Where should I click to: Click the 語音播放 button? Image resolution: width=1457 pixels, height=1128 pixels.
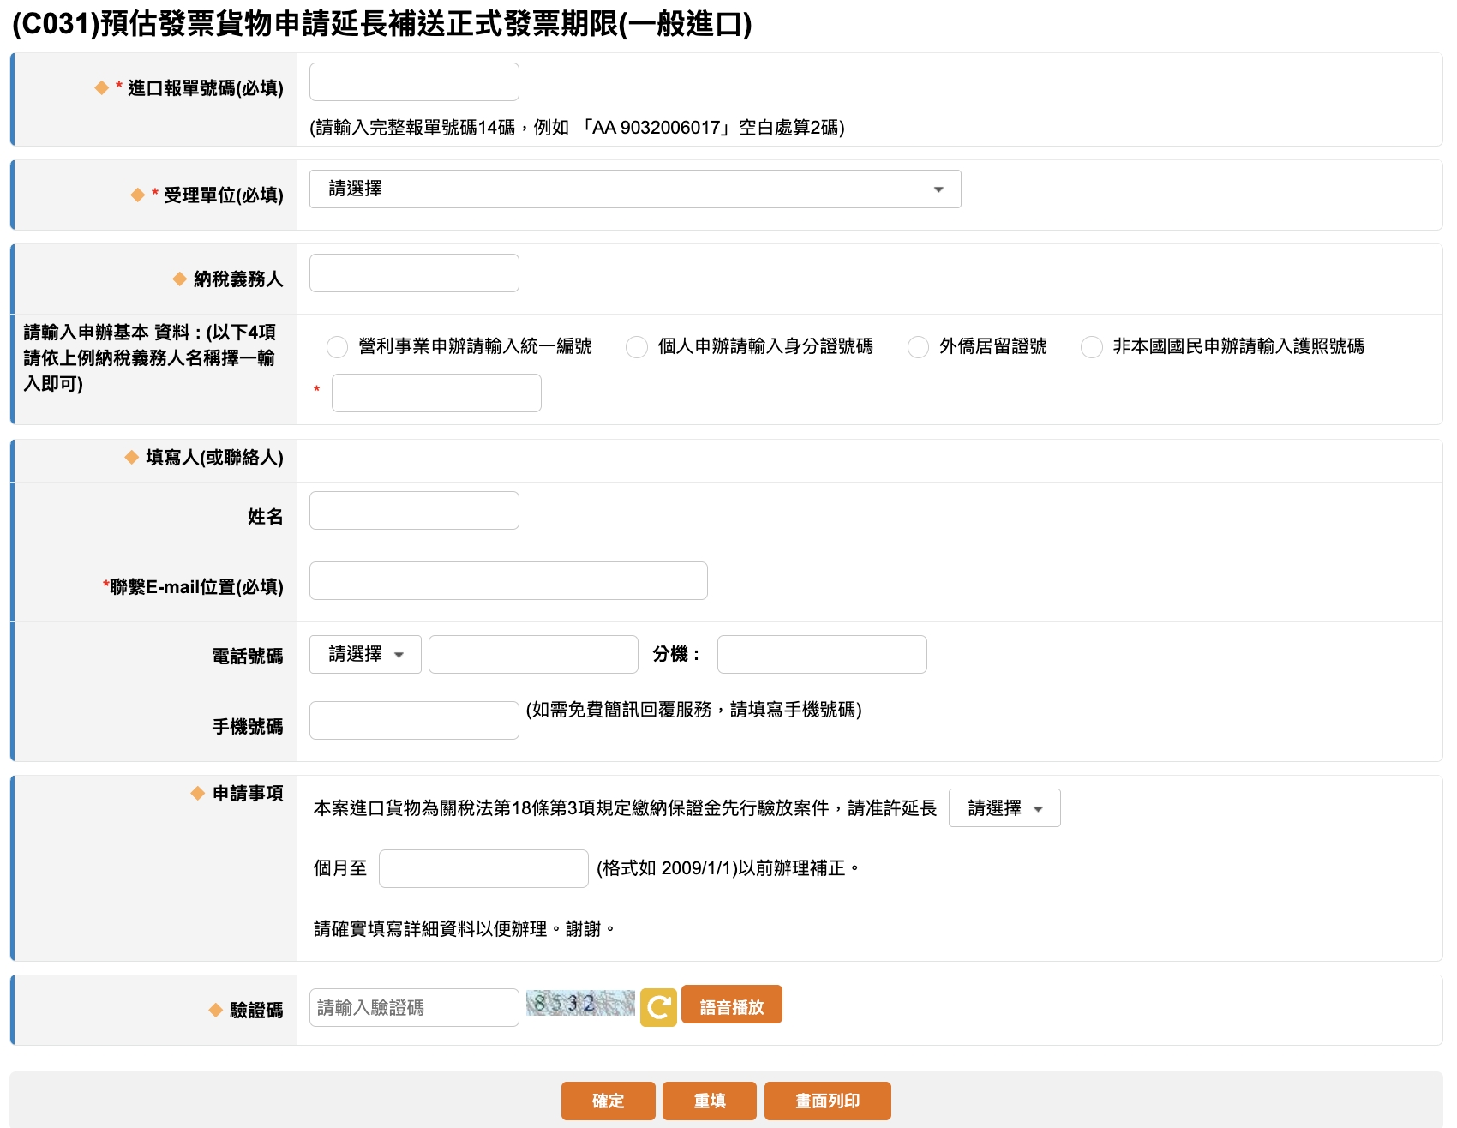pos(732,1005)
